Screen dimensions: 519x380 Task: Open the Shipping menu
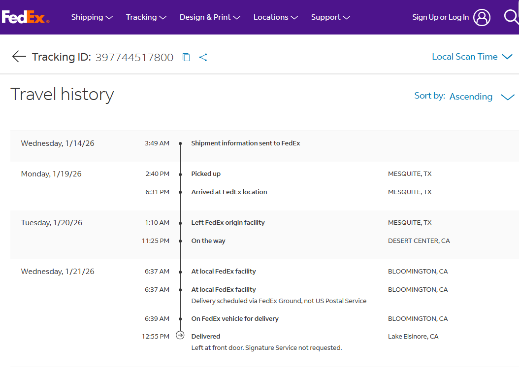92,17
